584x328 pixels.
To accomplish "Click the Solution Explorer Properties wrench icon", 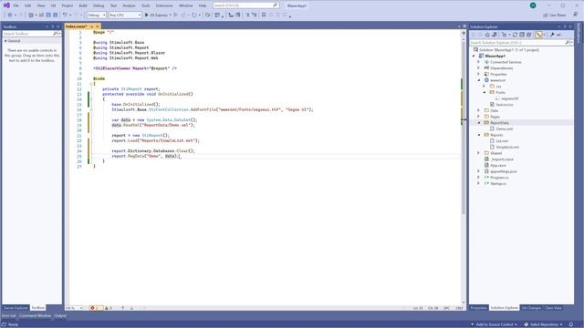I will tap(552, 35).
